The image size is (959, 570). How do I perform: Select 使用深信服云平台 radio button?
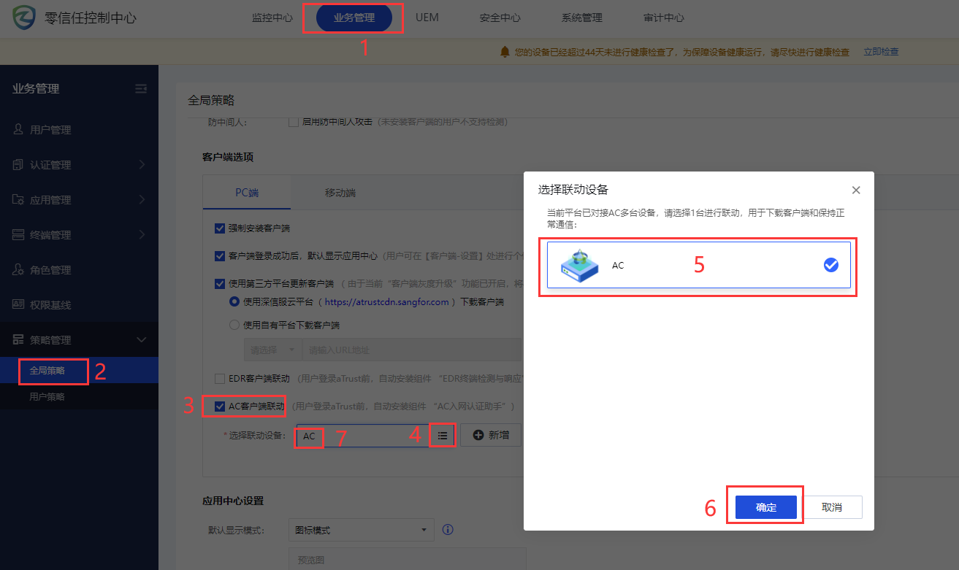coord(234,301)
